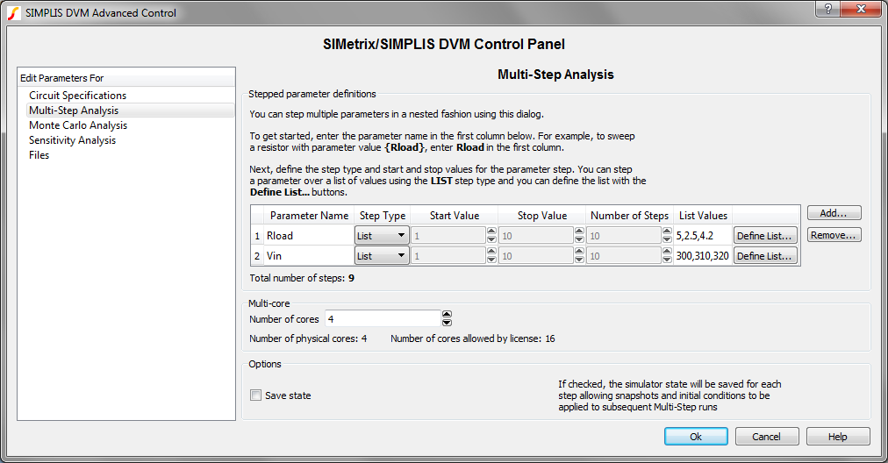This screenshot has width=888, height=463.
Task: Open Step Type dropdown for Vin
Action: pos(382,256)
